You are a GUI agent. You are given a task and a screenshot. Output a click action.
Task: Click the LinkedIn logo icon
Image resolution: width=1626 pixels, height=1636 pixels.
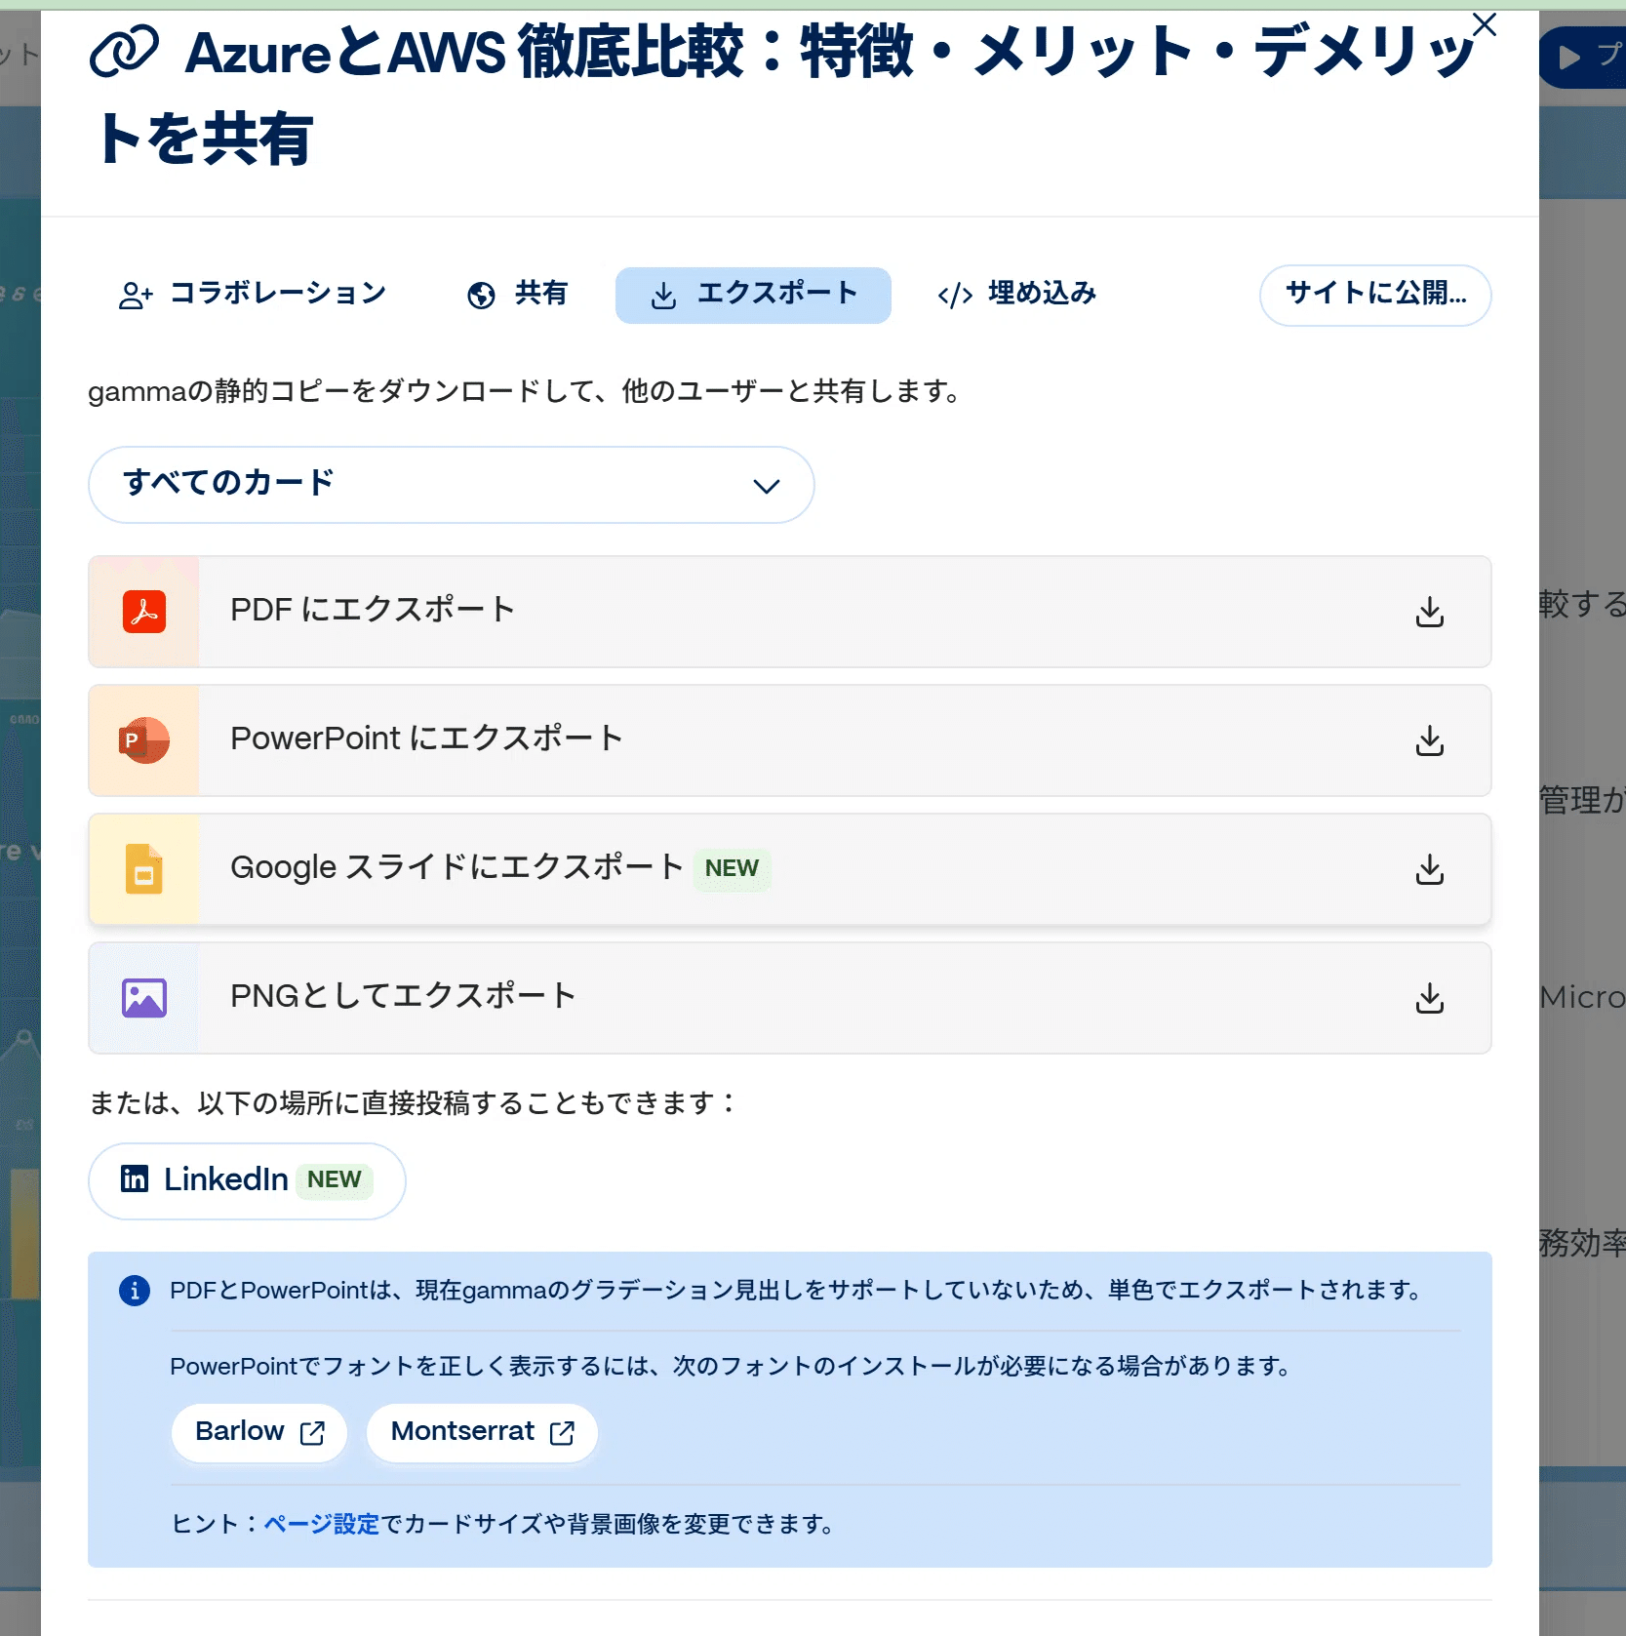(x=135, y=1178)
